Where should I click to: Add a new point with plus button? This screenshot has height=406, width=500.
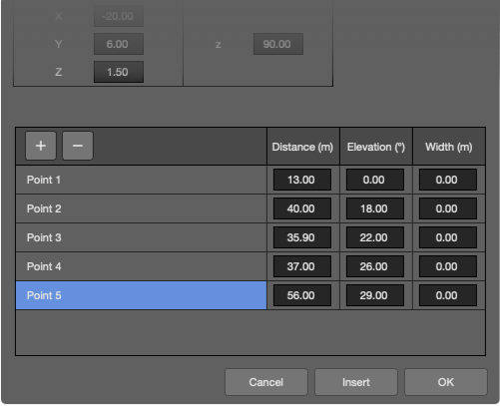41,146
